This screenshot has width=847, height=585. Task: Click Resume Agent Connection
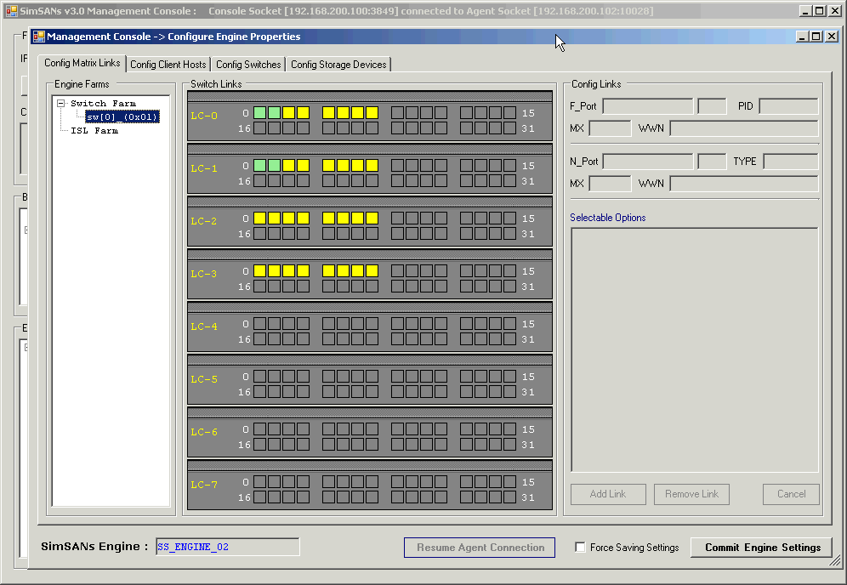(x=480, y=548)
